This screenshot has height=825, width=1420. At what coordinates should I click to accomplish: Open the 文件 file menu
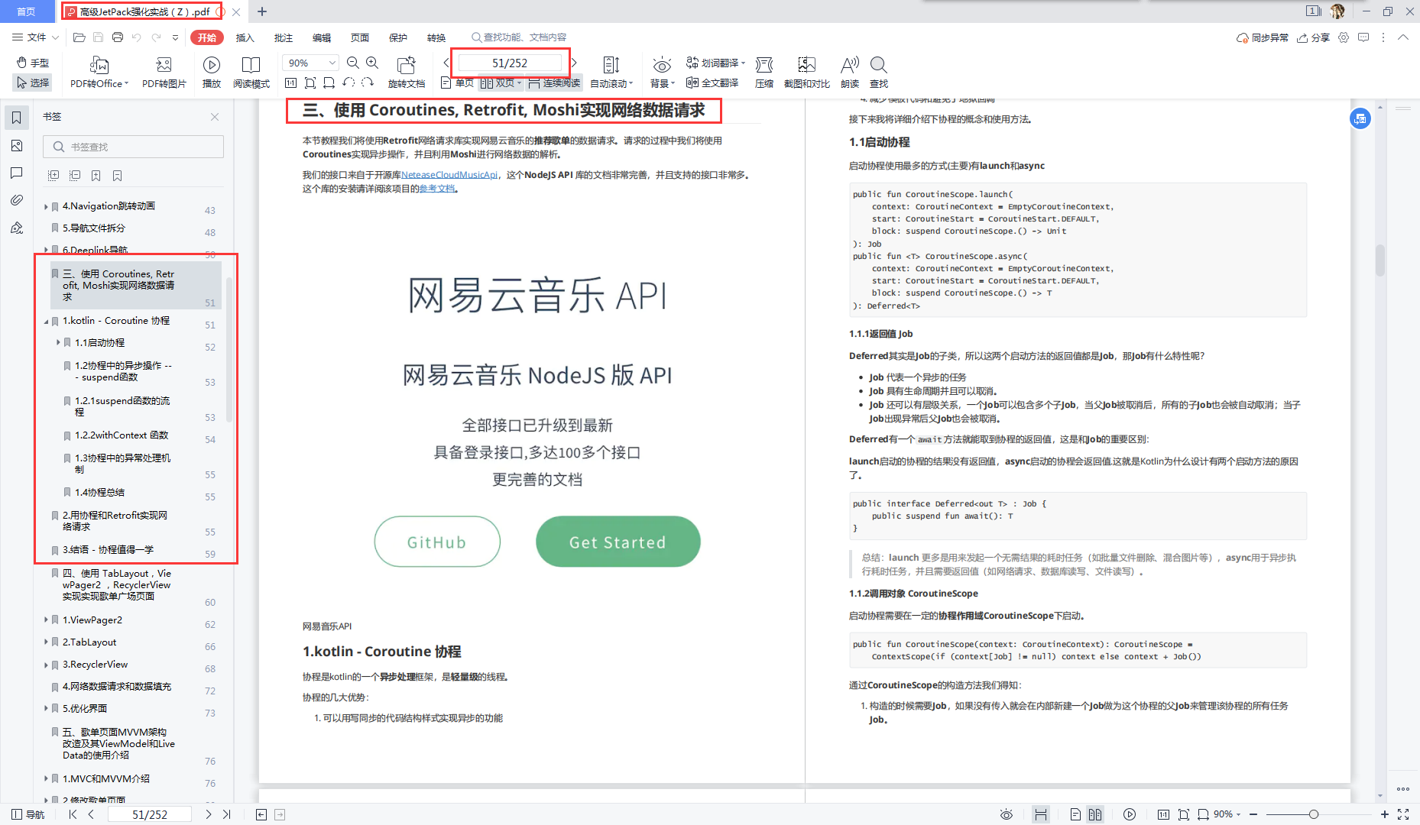coord(35,37)
